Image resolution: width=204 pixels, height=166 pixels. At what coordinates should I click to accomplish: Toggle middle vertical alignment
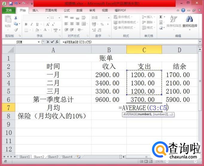[72, 18]
